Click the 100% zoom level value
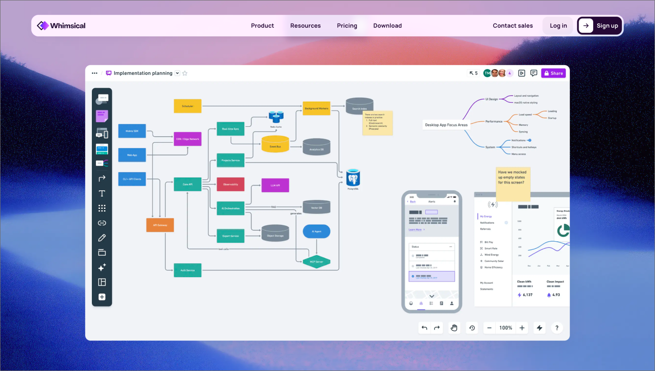The image size is (655, 371). click(506, 328)
